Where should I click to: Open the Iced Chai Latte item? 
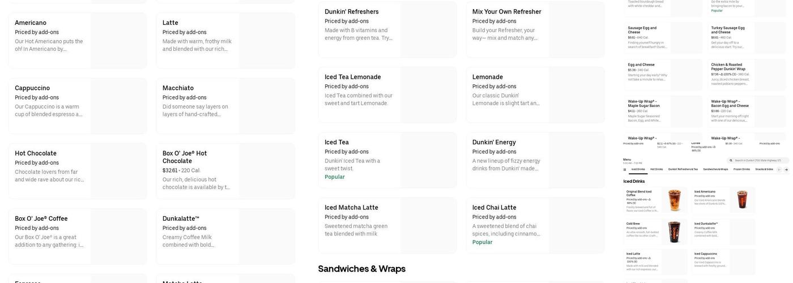point(535,225)
